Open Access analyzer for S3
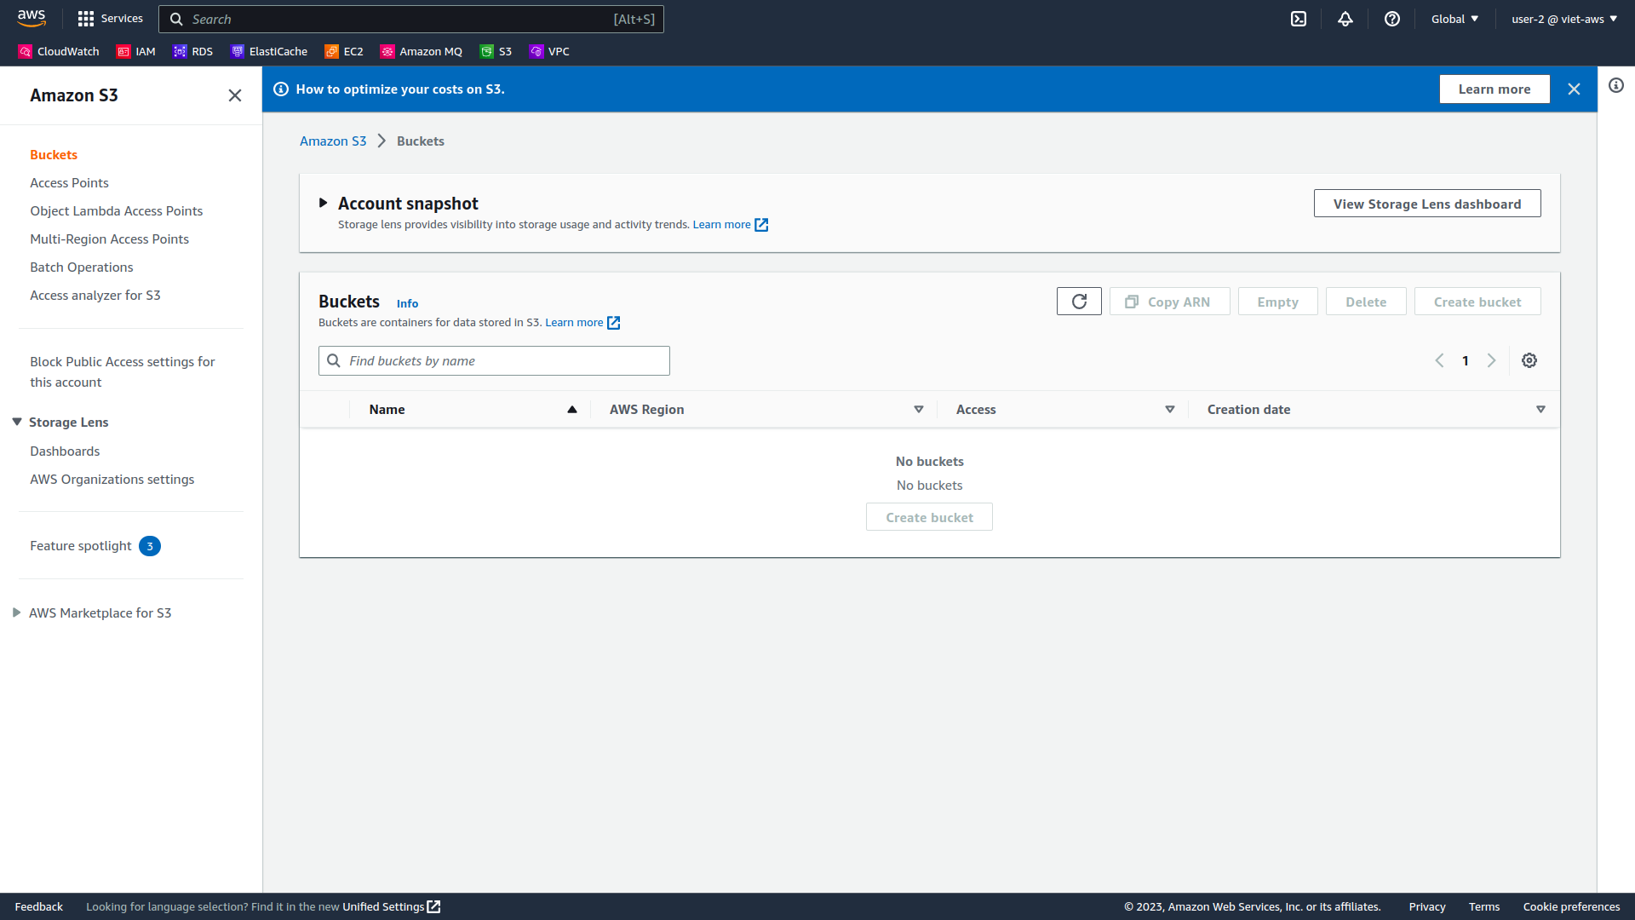The height and width of the screenshot is (920, 1635). coord(95,296)
